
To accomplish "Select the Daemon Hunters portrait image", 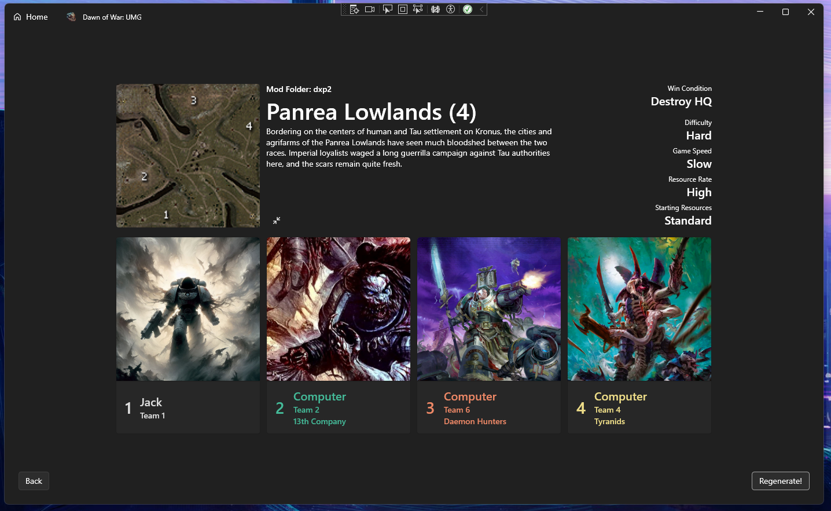I will point(489,309).
